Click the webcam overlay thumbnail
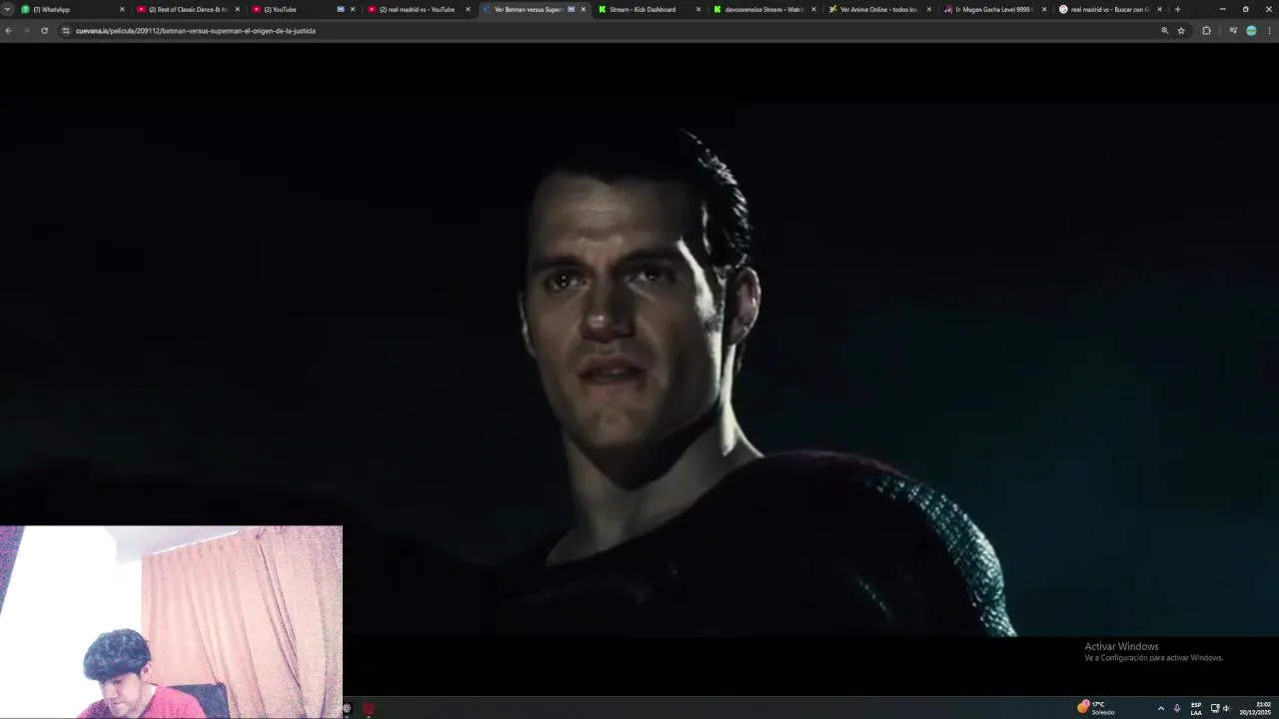The height and width of the screenshot is (719, 1279). tap(171, 622)
